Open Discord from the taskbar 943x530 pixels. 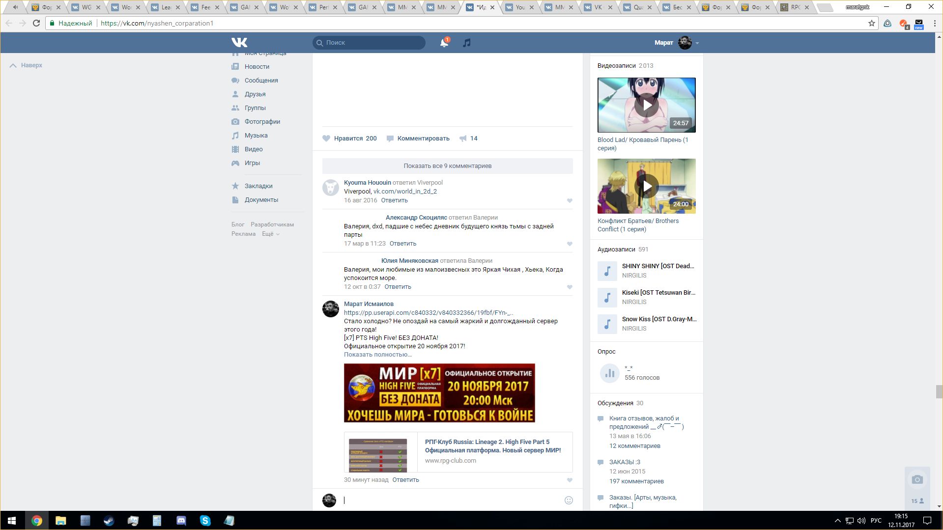pyautogui.click(x=181, y=521)
